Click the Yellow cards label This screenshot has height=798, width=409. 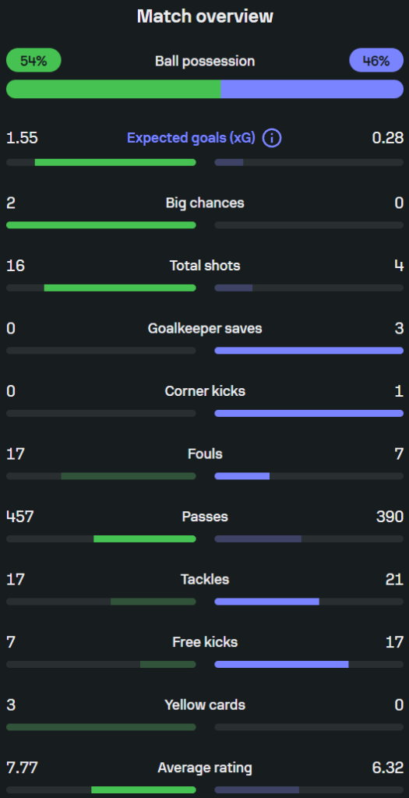pos(205,704)
